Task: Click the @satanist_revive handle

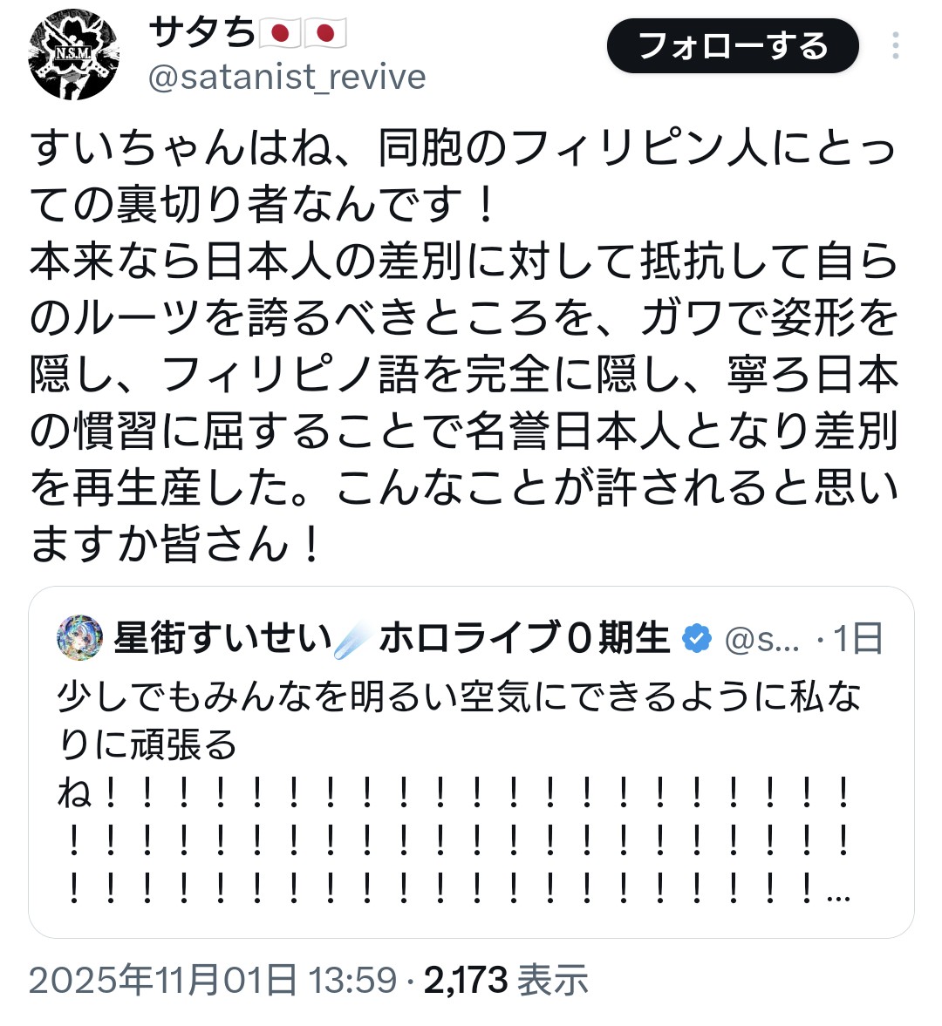Action: [287, 78]
